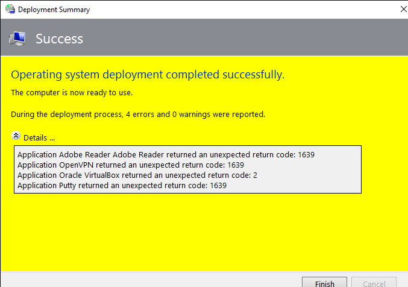Click the 'Operating system deployment completed successfully' heading

[x=148, y=75]
